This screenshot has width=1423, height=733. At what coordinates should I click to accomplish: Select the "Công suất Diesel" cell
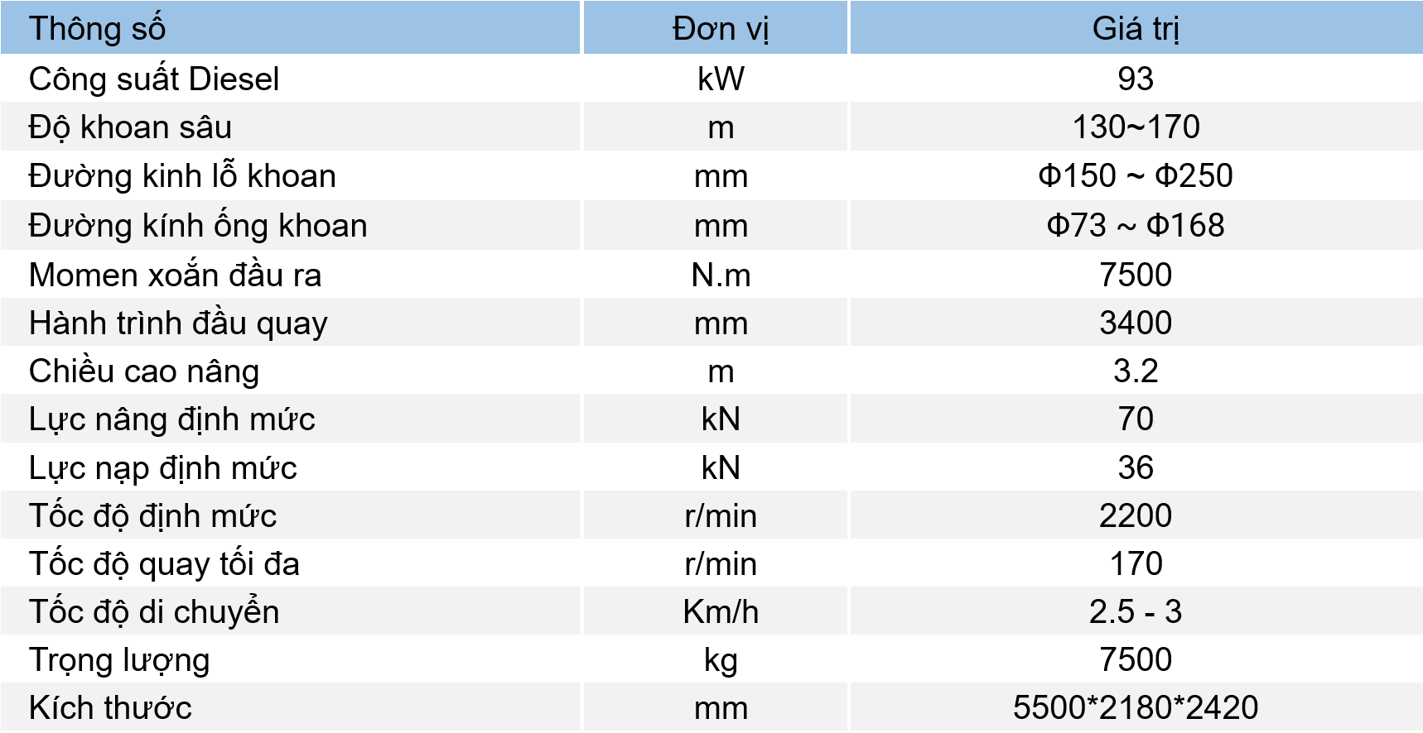tap(154, 79)
